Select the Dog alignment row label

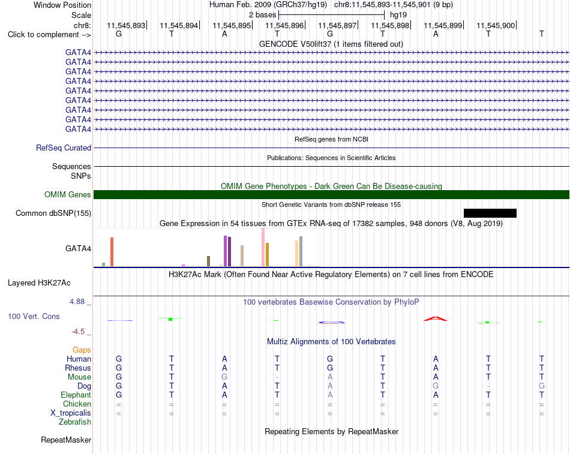coord(84,386)
